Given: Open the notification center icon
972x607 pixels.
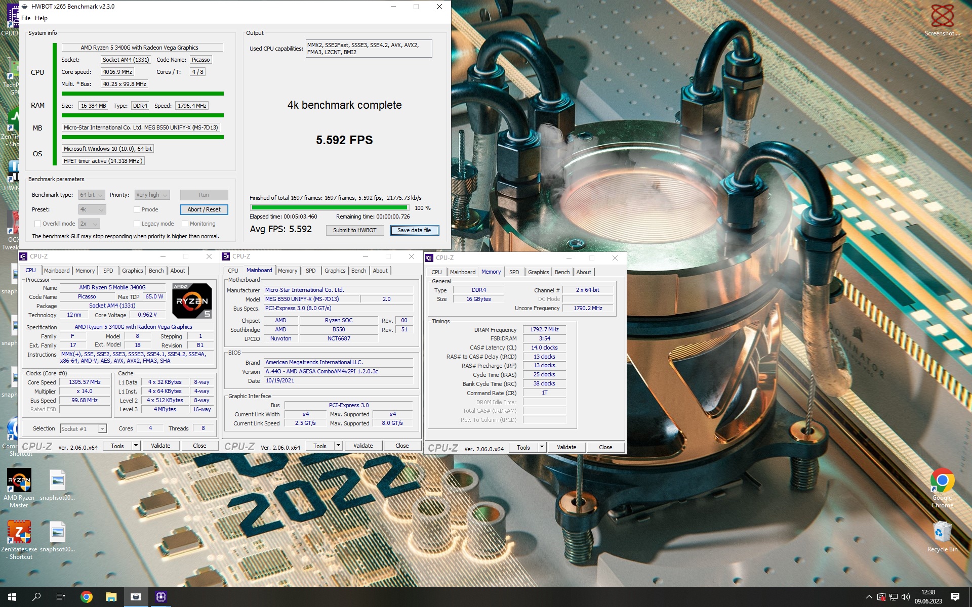Looking at the screenshot, I should pyautogui.click(x=955, y=597).
